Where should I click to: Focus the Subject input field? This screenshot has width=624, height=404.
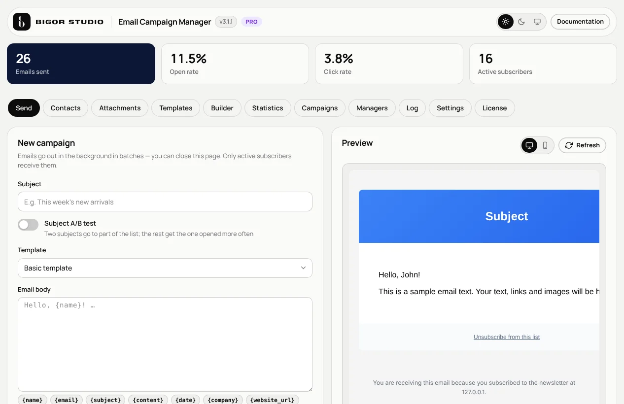coord(165,202)
